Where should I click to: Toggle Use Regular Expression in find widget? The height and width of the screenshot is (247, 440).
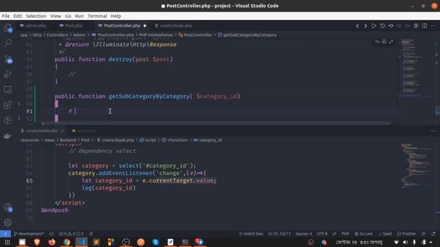tap(391, 42)
